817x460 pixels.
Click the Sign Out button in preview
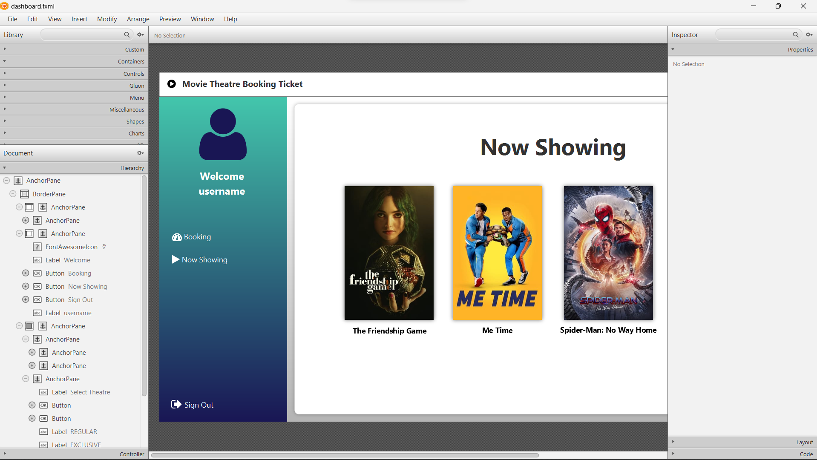tap(193, 405)
